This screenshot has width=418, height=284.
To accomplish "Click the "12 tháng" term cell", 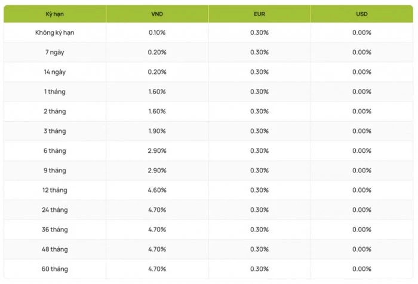I will [x=55, y=190].
